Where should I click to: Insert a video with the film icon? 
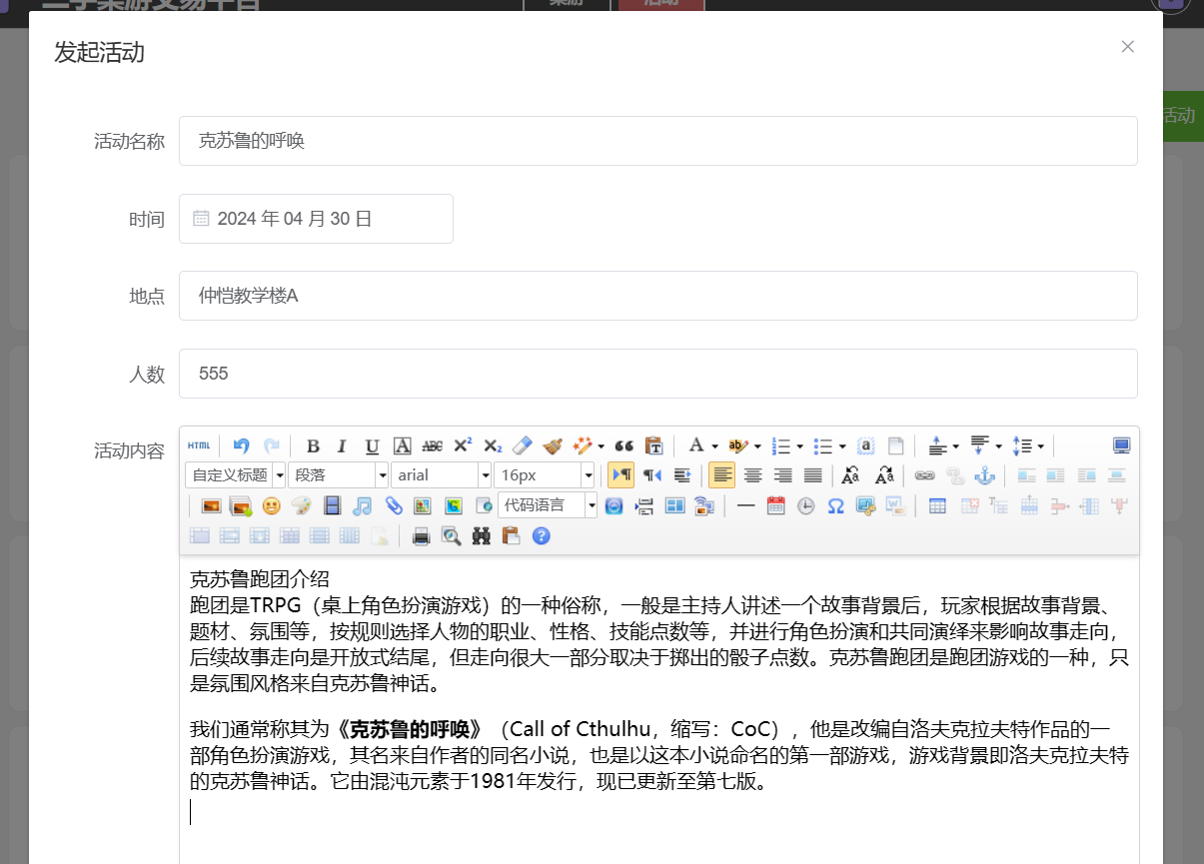(332, 505)
